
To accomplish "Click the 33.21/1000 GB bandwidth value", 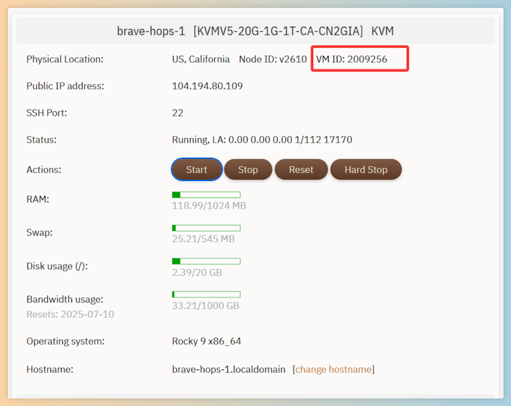I will click(x=206, y=305).
